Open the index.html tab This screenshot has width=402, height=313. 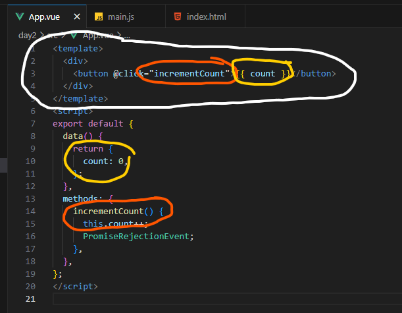point(207,17)
